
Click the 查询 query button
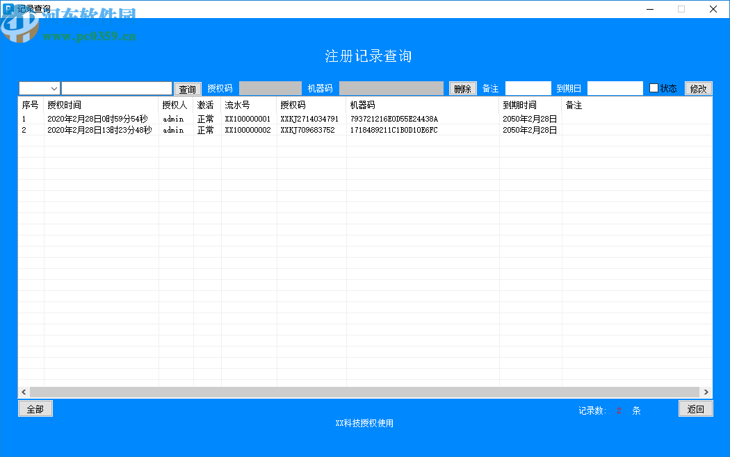[186, 88]
